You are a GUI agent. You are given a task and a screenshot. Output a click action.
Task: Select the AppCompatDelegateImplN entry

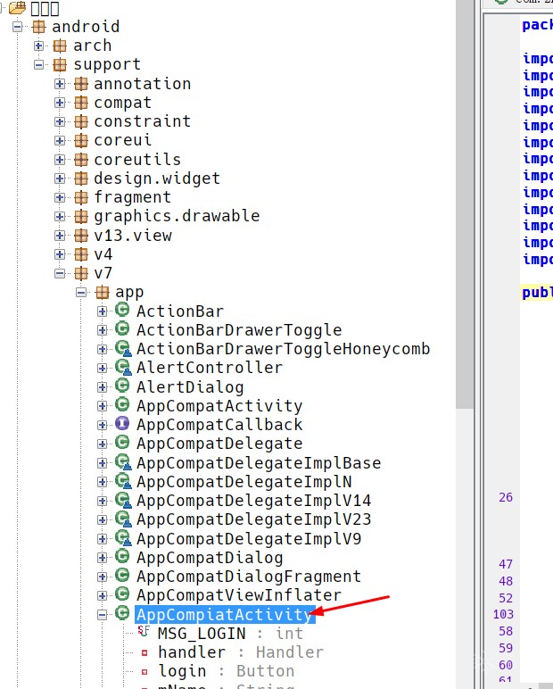(244, 482)
